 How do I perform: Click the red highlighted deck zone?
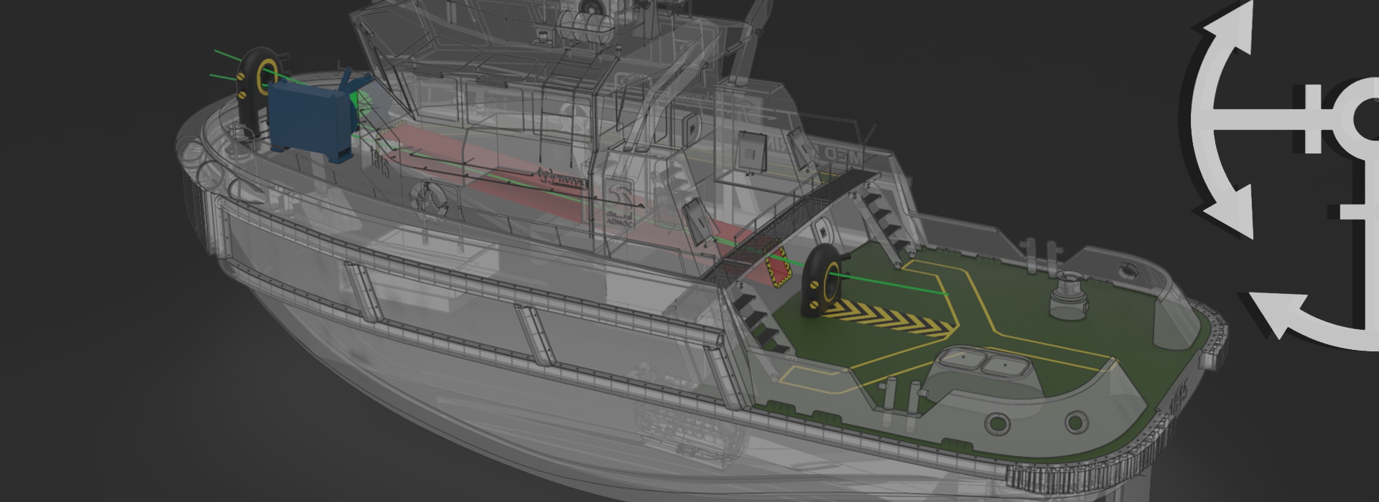[x=503, y=179]
